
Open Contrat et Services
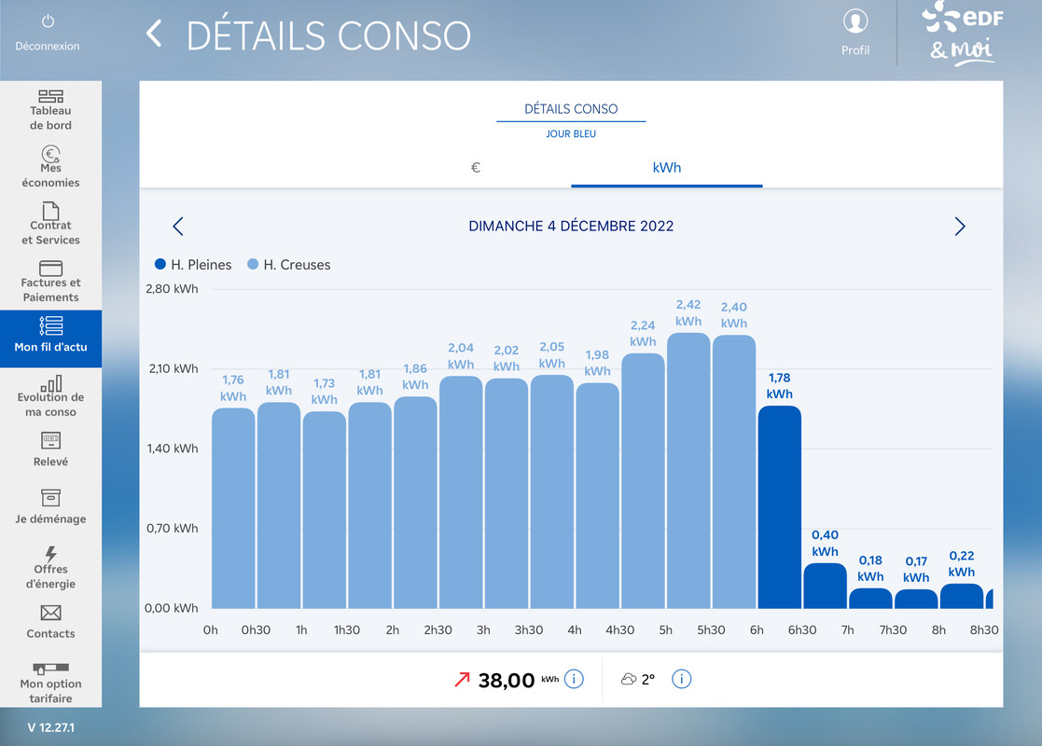(x=50, y=224)
